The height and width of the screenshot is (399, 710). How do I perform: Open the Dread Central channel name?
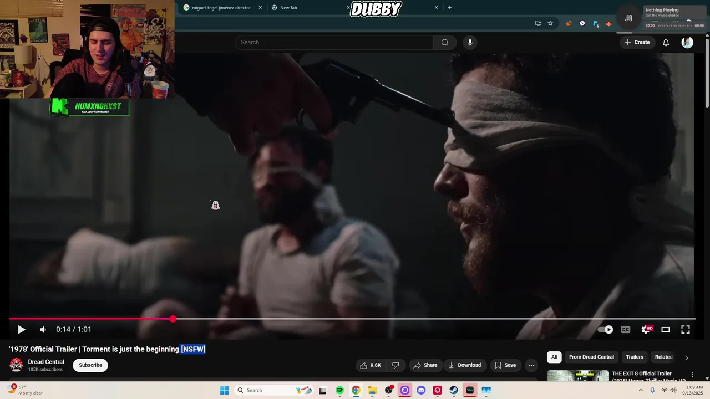click(46, 362)
